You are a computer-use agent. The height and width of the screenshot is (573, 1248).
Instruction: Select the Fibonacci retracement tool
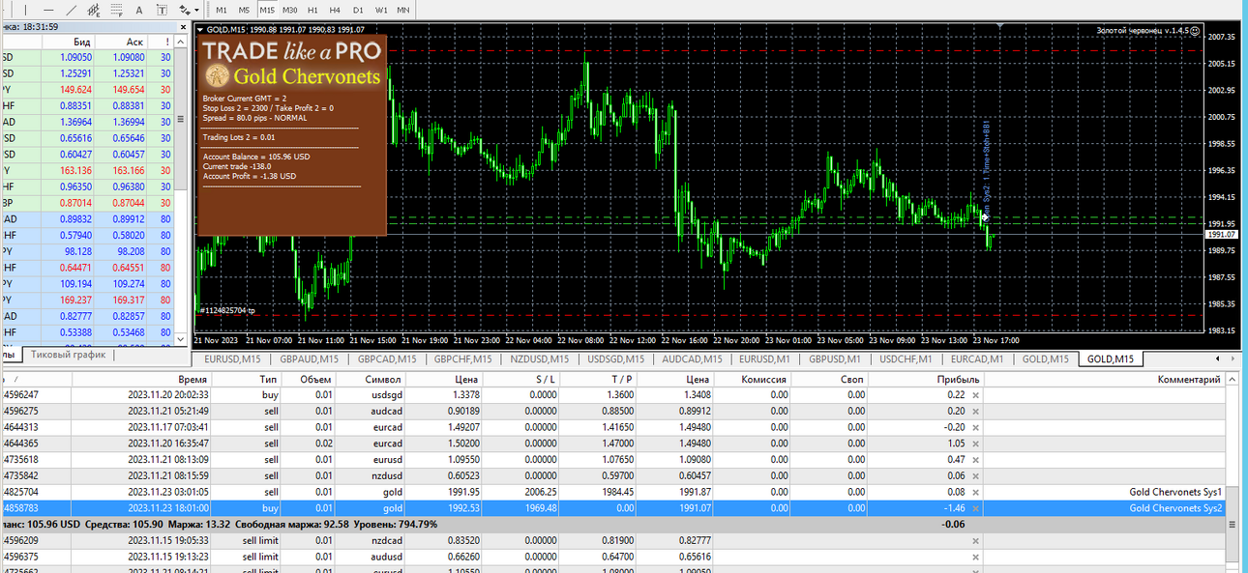coord(116,11)
